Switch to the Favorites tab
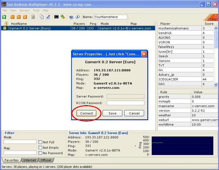This screenshot has height=170, width=219. [x=12, y=160]
